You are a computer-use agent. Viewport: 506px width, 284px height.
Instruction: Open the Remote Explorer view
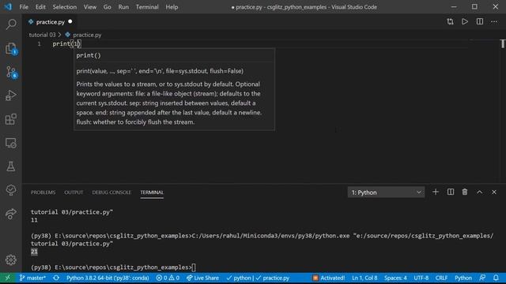(x=11, y=143)
